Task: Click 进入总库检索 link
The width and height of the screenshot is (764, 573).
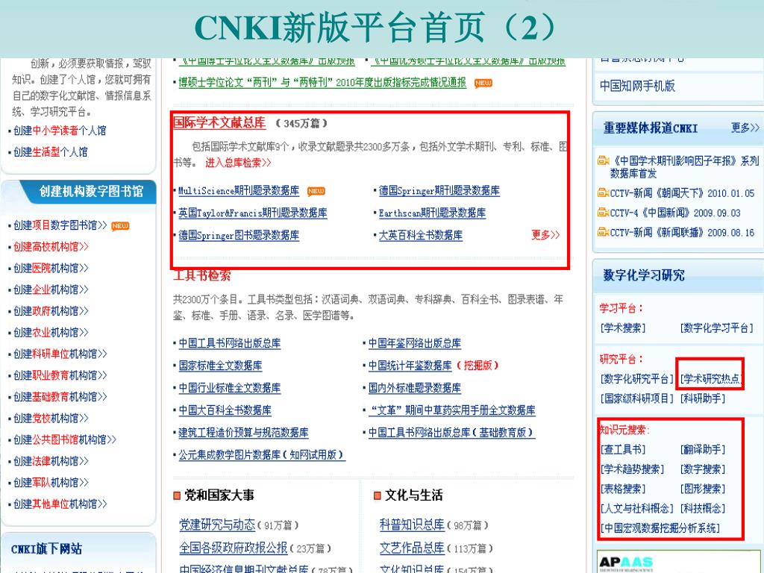Action: click(x=238, y=163)
